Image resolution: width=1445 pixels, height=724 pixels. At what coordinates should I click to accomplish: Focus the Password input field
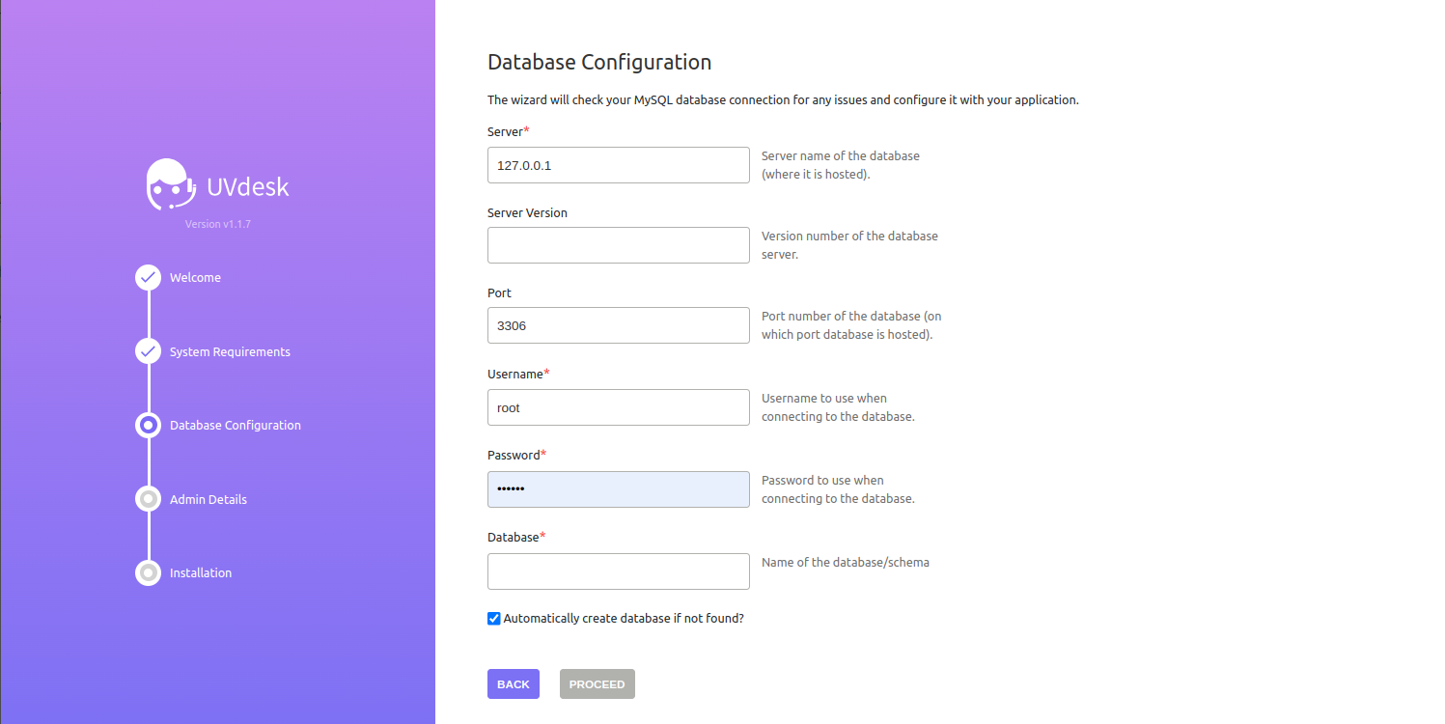619,489
